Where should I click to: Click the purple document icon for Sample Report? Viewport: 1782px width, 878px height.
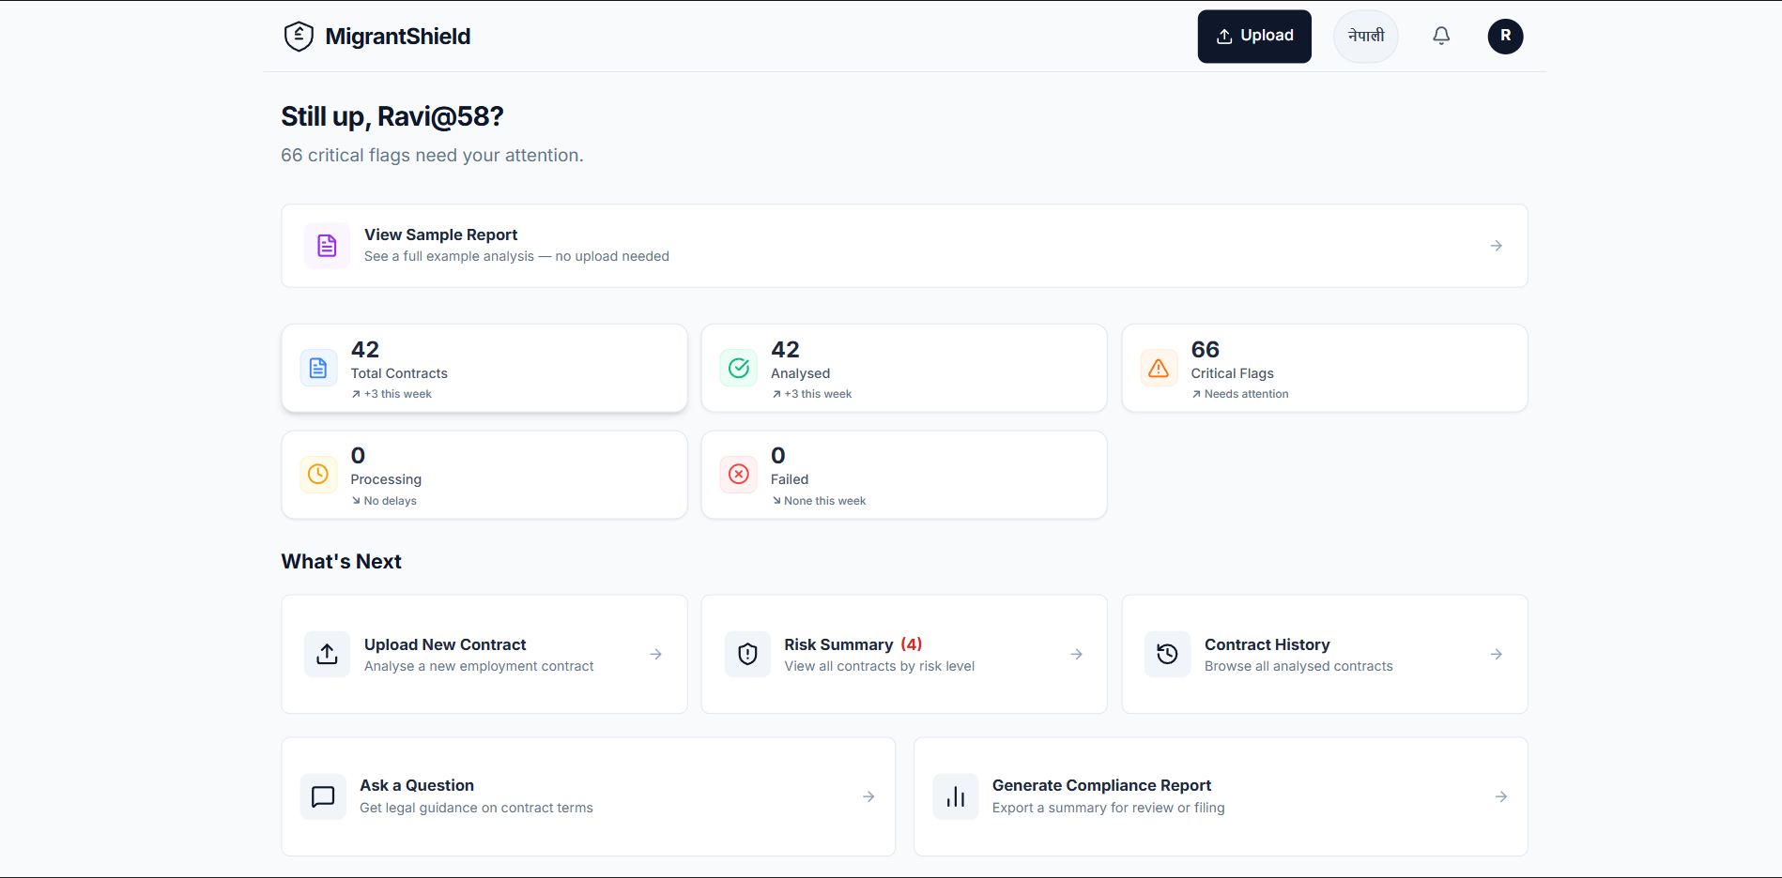tap(327, 246)
